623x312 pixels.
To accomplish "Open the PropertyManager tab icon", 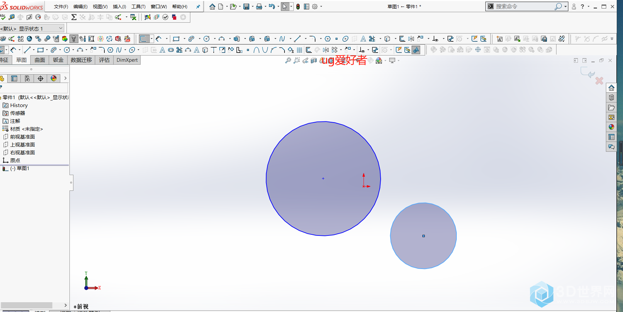I will tap(14, 78).
